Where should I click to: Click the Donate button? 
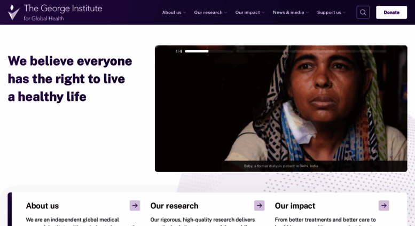(x=391, y=12)
